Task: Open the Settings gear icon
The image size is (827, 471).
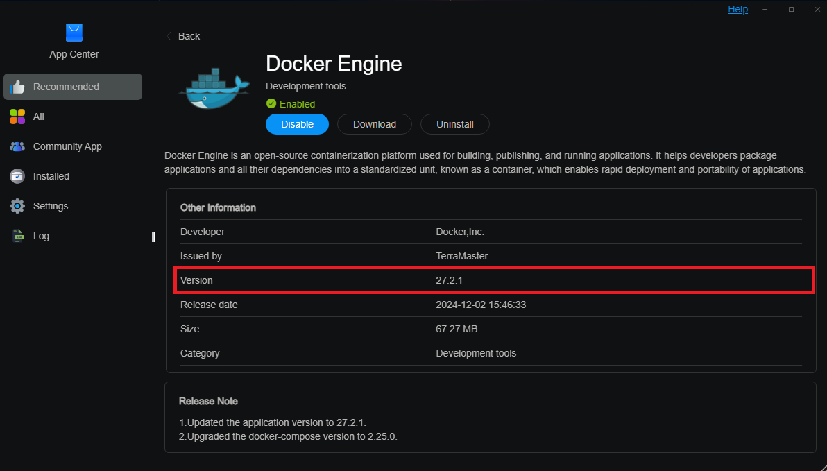Action: pyautogui.click(x=17, y=205)
